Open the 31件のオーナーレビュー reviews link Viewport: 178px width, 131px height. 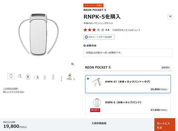(x=126, y=30)
